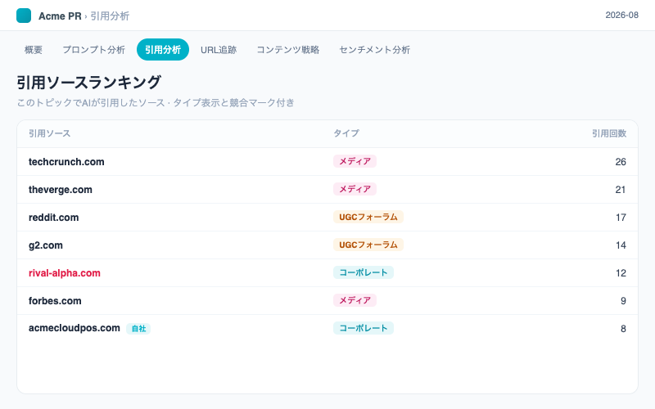
Task: Switch to the 概要 tab
Action: [34, 50]
